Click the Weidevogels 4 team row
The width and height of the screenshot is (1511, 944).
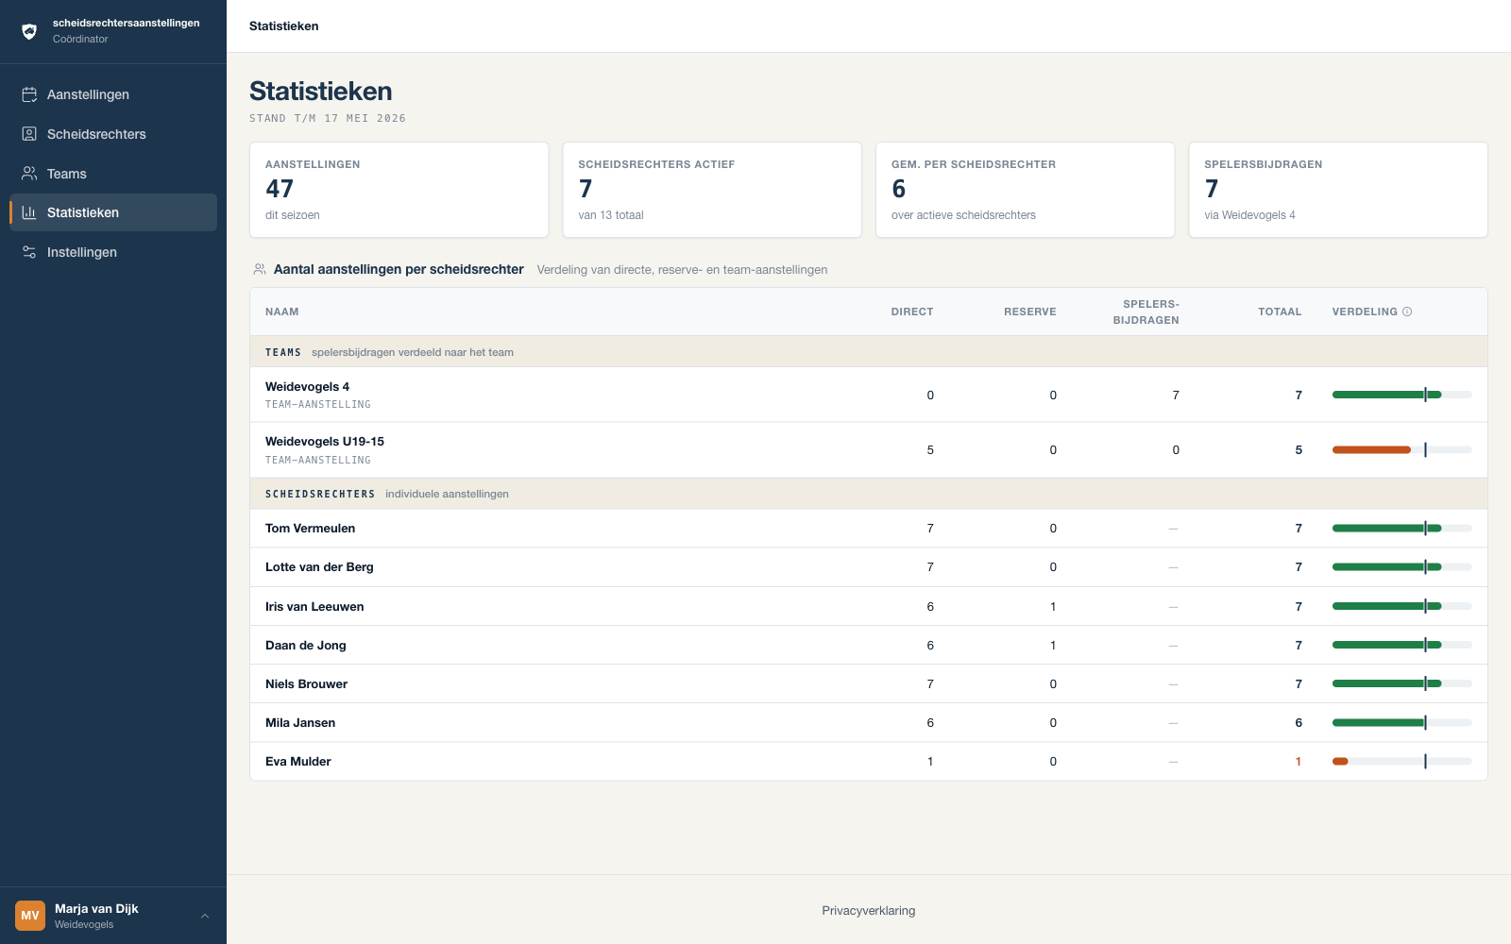click(869, 395)
